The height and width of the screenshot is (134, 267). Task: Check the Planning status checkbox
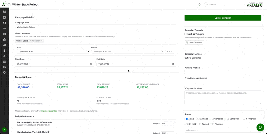click(213, 124)
